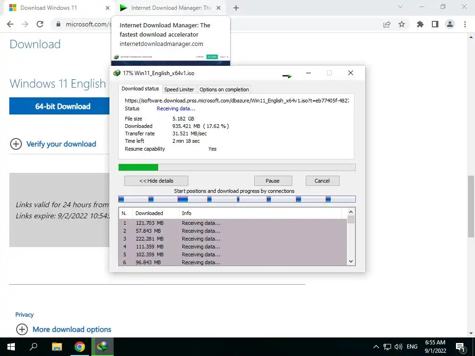Expand More download options section

tap(64, 329)
